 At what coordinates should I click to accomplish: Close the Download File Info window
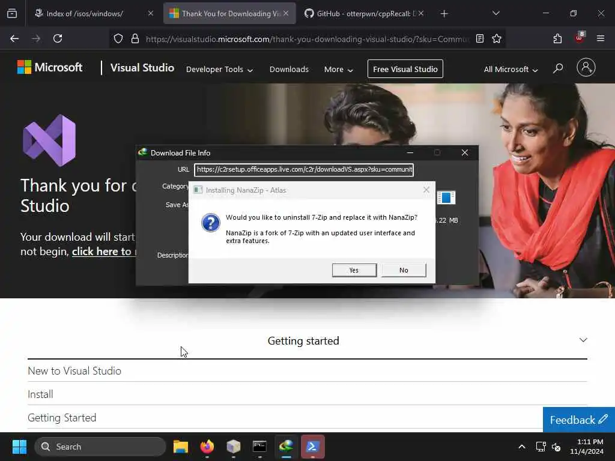(465, 152)
